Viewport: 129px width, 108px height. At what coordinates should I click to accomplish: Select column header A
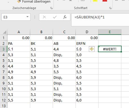(19, 32)
